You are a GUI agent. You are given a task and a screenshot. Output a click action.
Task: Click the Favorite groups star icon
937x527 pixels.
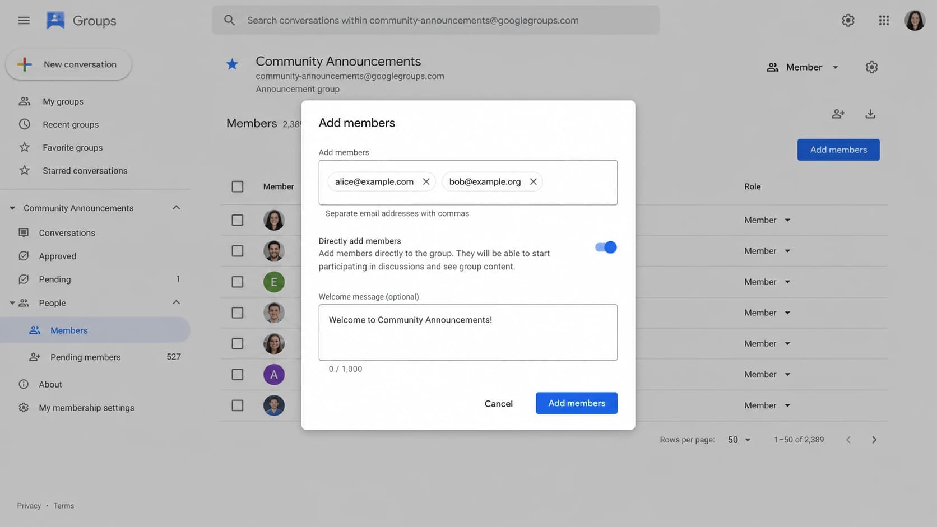[25, 147]
